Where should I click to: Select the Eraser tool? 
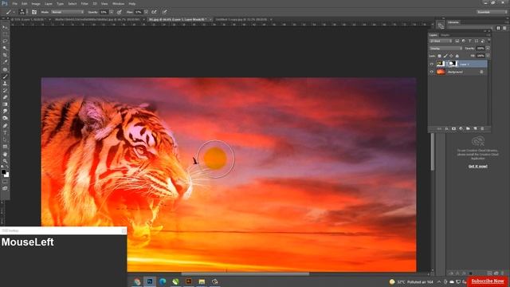pyautogui.click(x=5, y=97)
